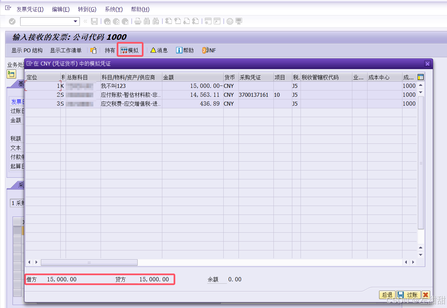The width and height of the screenshot is (447, 308).
Task: Click the Help question mark icon
Action: (x=230, y=21)
